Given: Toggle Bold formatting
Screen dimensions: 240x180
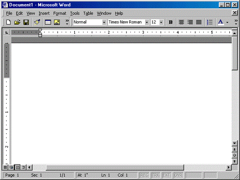Looking at the screenshot, I should [x=170, y=22].
